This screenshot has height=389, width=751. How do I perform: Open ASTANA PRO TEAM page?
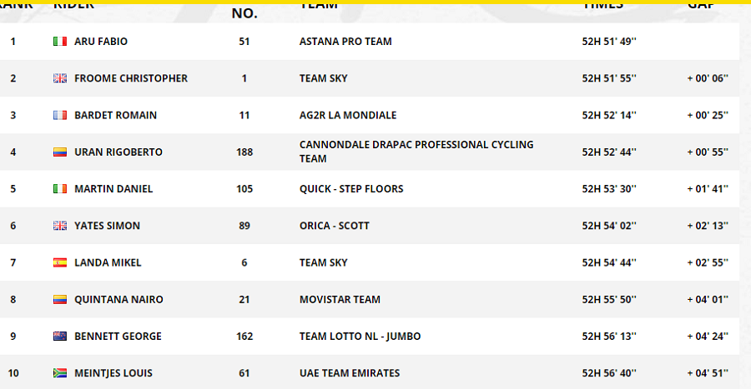coord(345,42)
